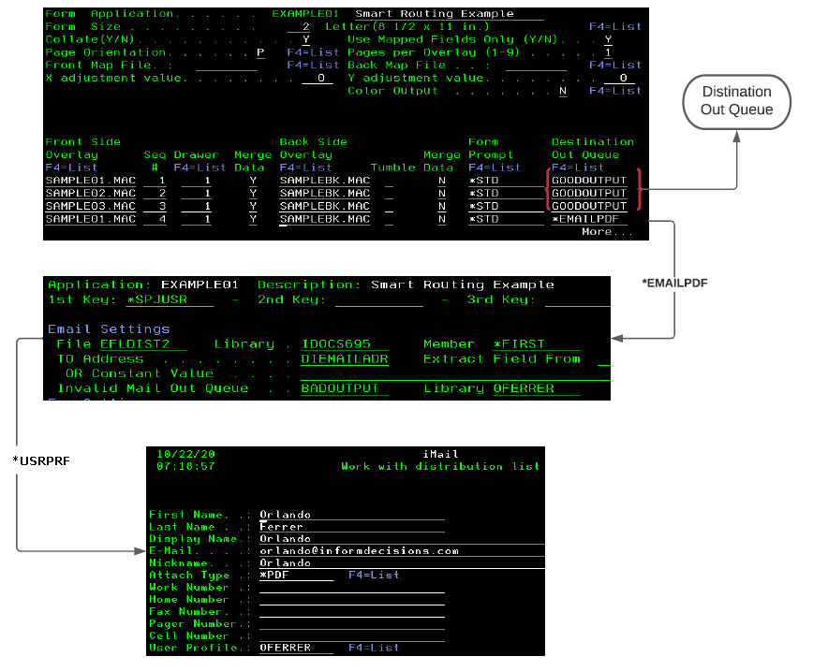Select the Page Orientation field
Image resolution: width=813 pixels, height=671 pixels.
(260, 52)
